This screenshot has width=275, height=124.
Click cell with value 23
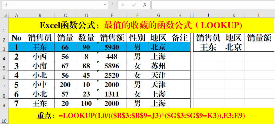pyautogui.click(x=86, y=94)
